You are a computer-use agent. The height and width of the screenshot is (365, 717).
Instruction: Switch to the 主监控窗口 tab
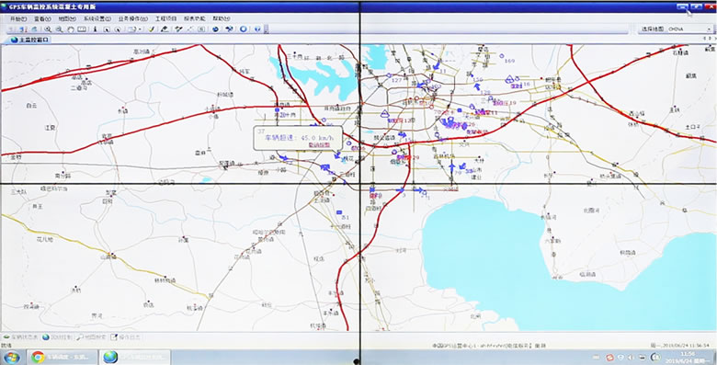pyautogui.click(x=29, y=40)
